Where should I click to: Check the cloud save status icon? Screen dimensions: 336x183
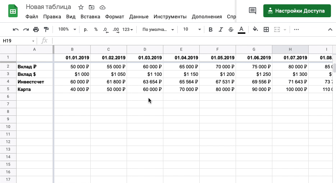[103, 8]
